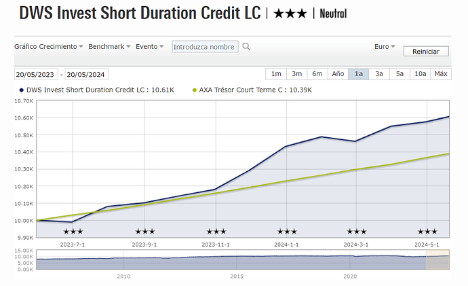Click the 10.00K y-axis label
This screenshot has height=286, width=468.
tap(24, 221)
